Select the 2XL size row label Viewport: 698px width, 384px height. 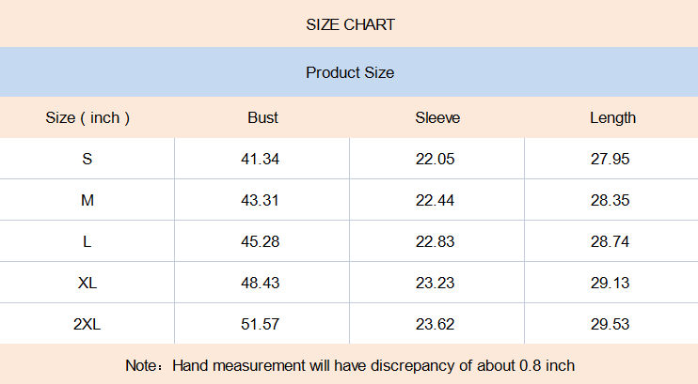tap(87, 324)
